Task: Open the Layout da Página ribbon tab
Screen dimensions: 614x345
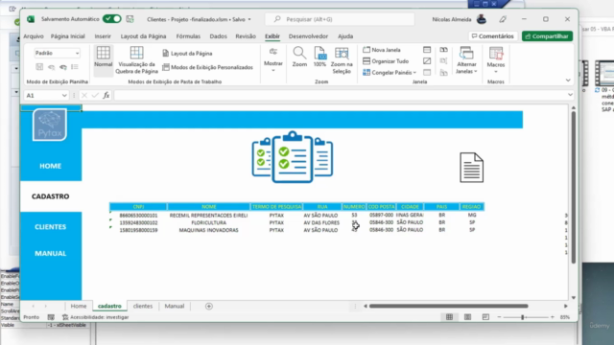Action: pyautogui.click(x=143, y=36)
